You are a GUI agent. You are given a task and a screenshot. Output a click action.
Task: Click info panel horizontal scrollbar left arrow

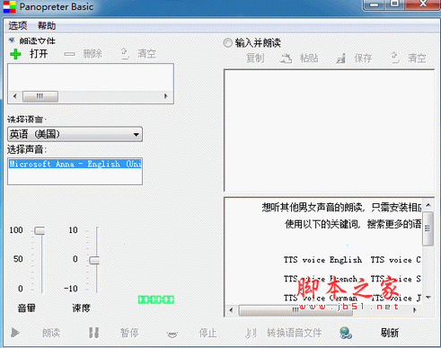(231, 310)
